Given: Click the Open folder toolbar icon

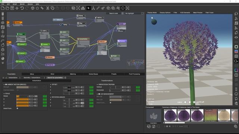Looking at the screenshot, I should pyautogui.click(x=7, y=8).
